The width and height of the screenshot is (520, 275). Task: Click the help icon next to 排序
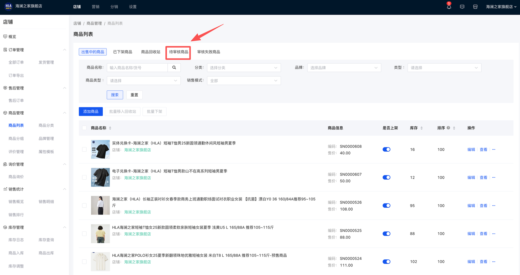coord(448,128)
